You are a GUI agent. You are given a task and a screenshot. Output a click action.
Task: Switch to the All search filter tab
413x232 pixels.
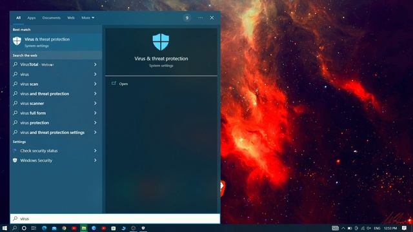[18, 18]
